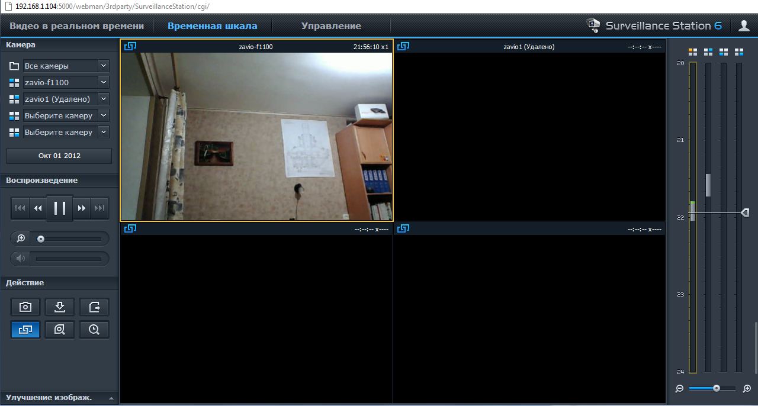758x406 pixels.
Task: Click the recording segment on the second timeline track
Action: click(708, 185)
